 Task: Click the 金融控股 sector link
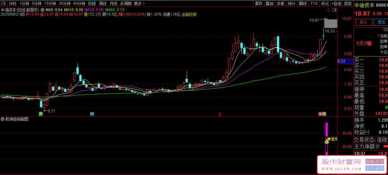(x=189, y=14)
